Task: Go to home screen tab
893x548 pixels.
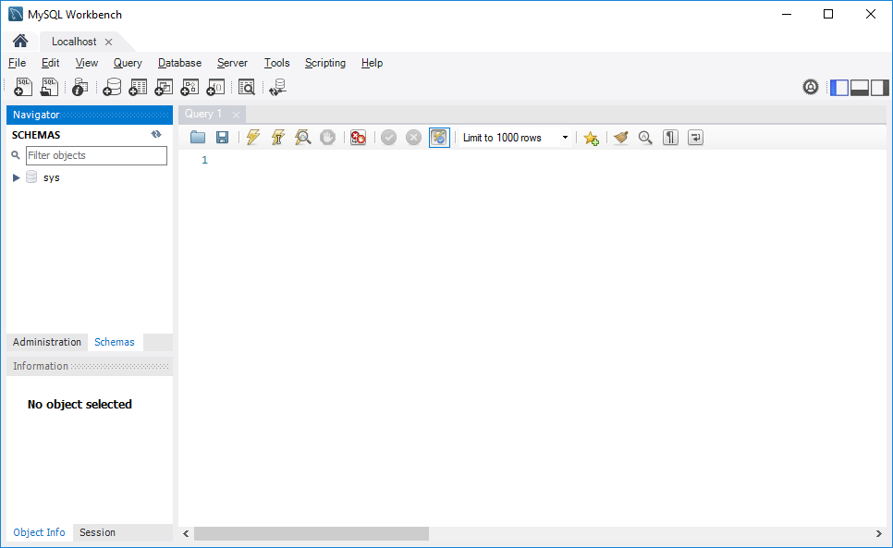Action: point(20,41)
